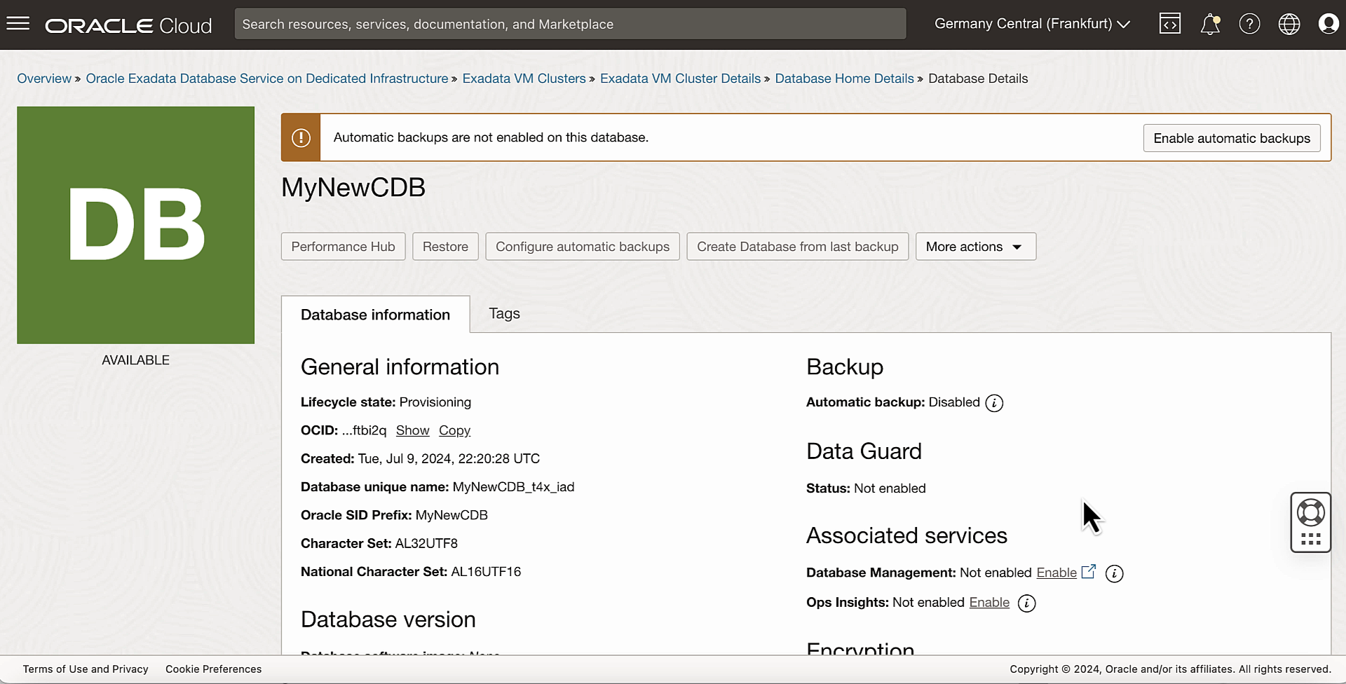Go to Exadata VM Clusters breadcrumb
This screenshot has width=1346, height=684.
pos(524,78)
